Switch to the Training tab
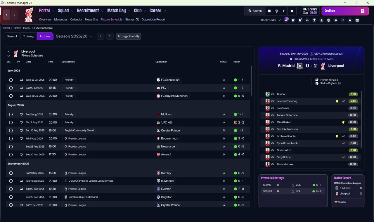Screen dimensions: 374x222 [28, 36]
